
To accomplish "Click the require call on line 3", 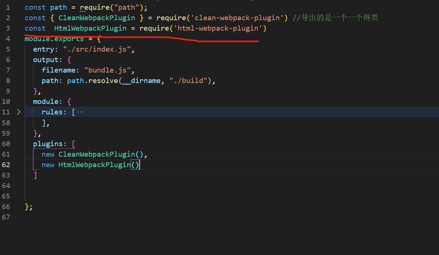I will coord(154,28).
